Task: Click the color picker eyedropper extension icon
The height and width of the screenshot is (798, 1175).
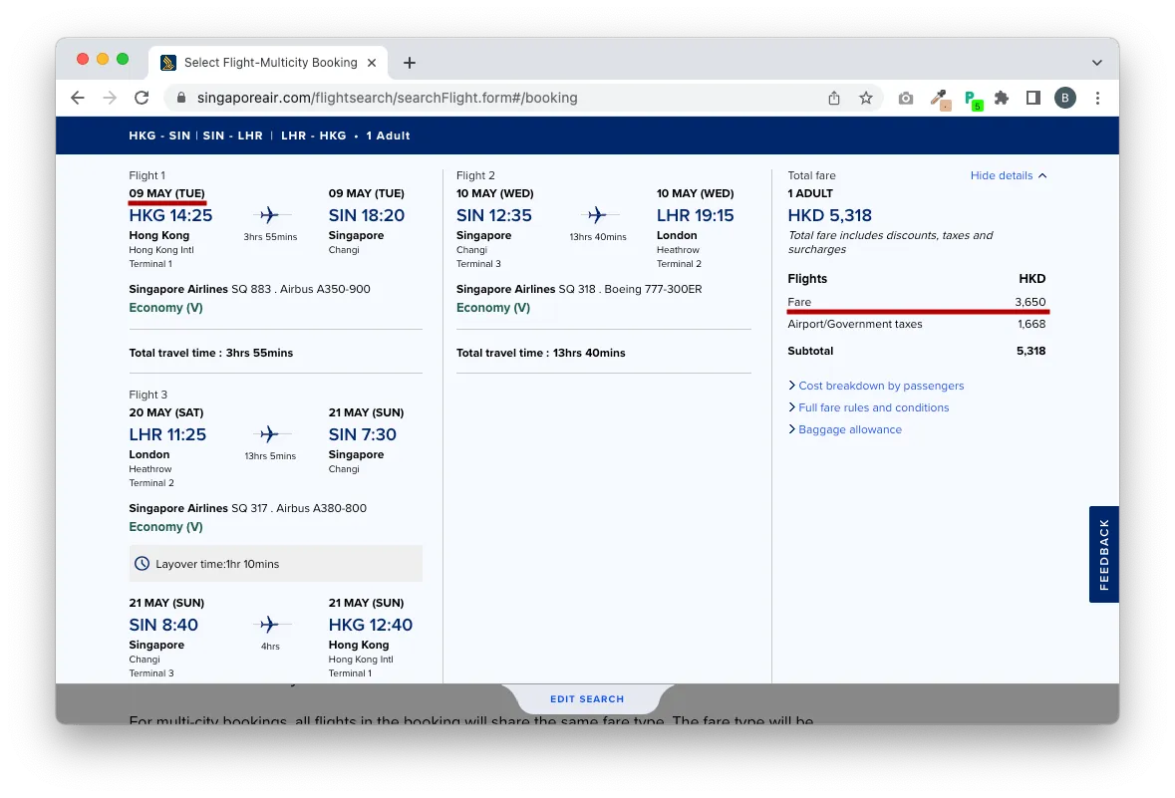Action: [x=940, y=99]
